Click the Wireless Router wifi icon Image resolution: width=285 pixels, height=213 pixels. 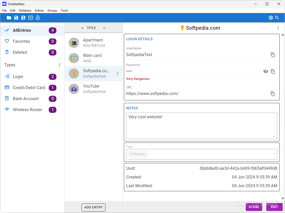pos(7,109)
